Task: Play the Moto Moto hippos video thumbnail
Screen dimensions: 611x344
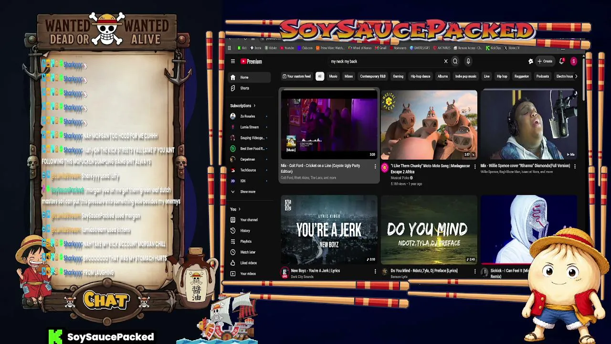Action: pos(429,125)
